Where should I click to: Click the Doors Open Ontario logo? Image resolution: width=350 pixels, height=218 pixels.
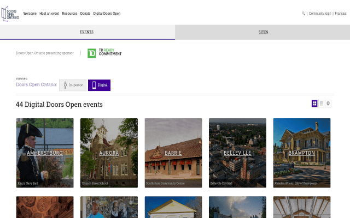(10, 13)
